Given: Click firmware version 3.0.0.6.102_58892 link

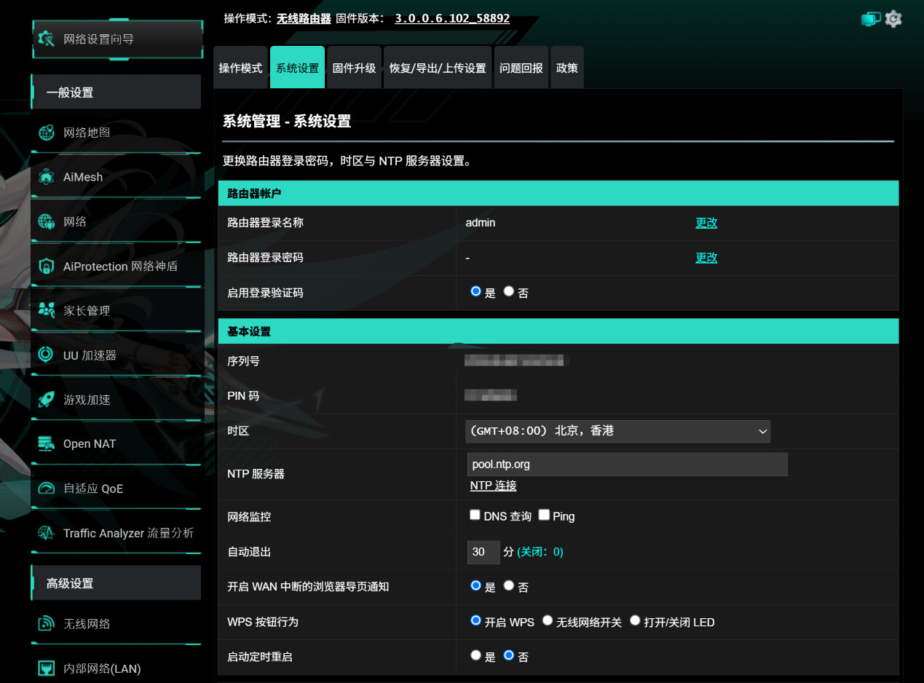Looking at the screenshot, I should [452, 18].
